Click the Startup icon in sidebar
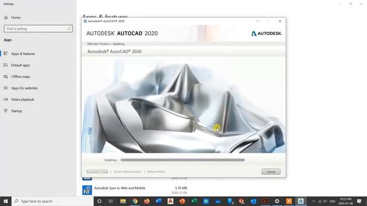The image size is (367, 206). tap(6, 110)
